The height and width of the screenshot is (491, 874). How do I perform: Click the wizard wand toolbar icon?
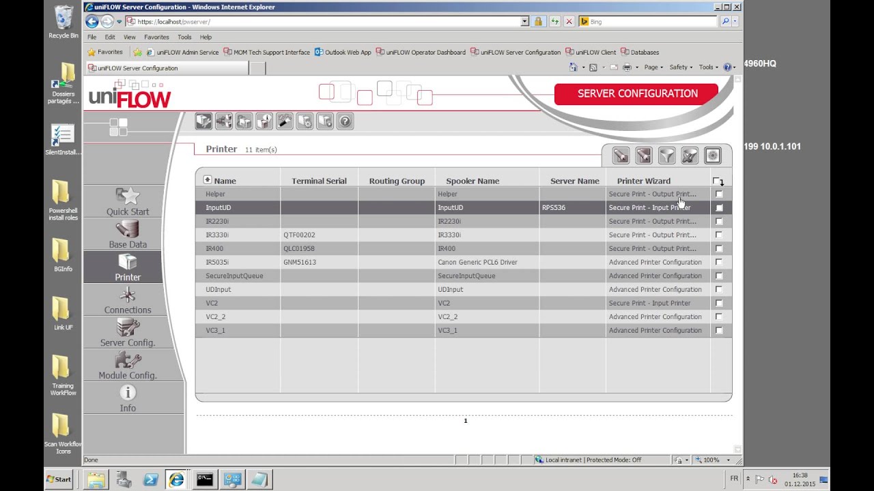click(285, 121)
